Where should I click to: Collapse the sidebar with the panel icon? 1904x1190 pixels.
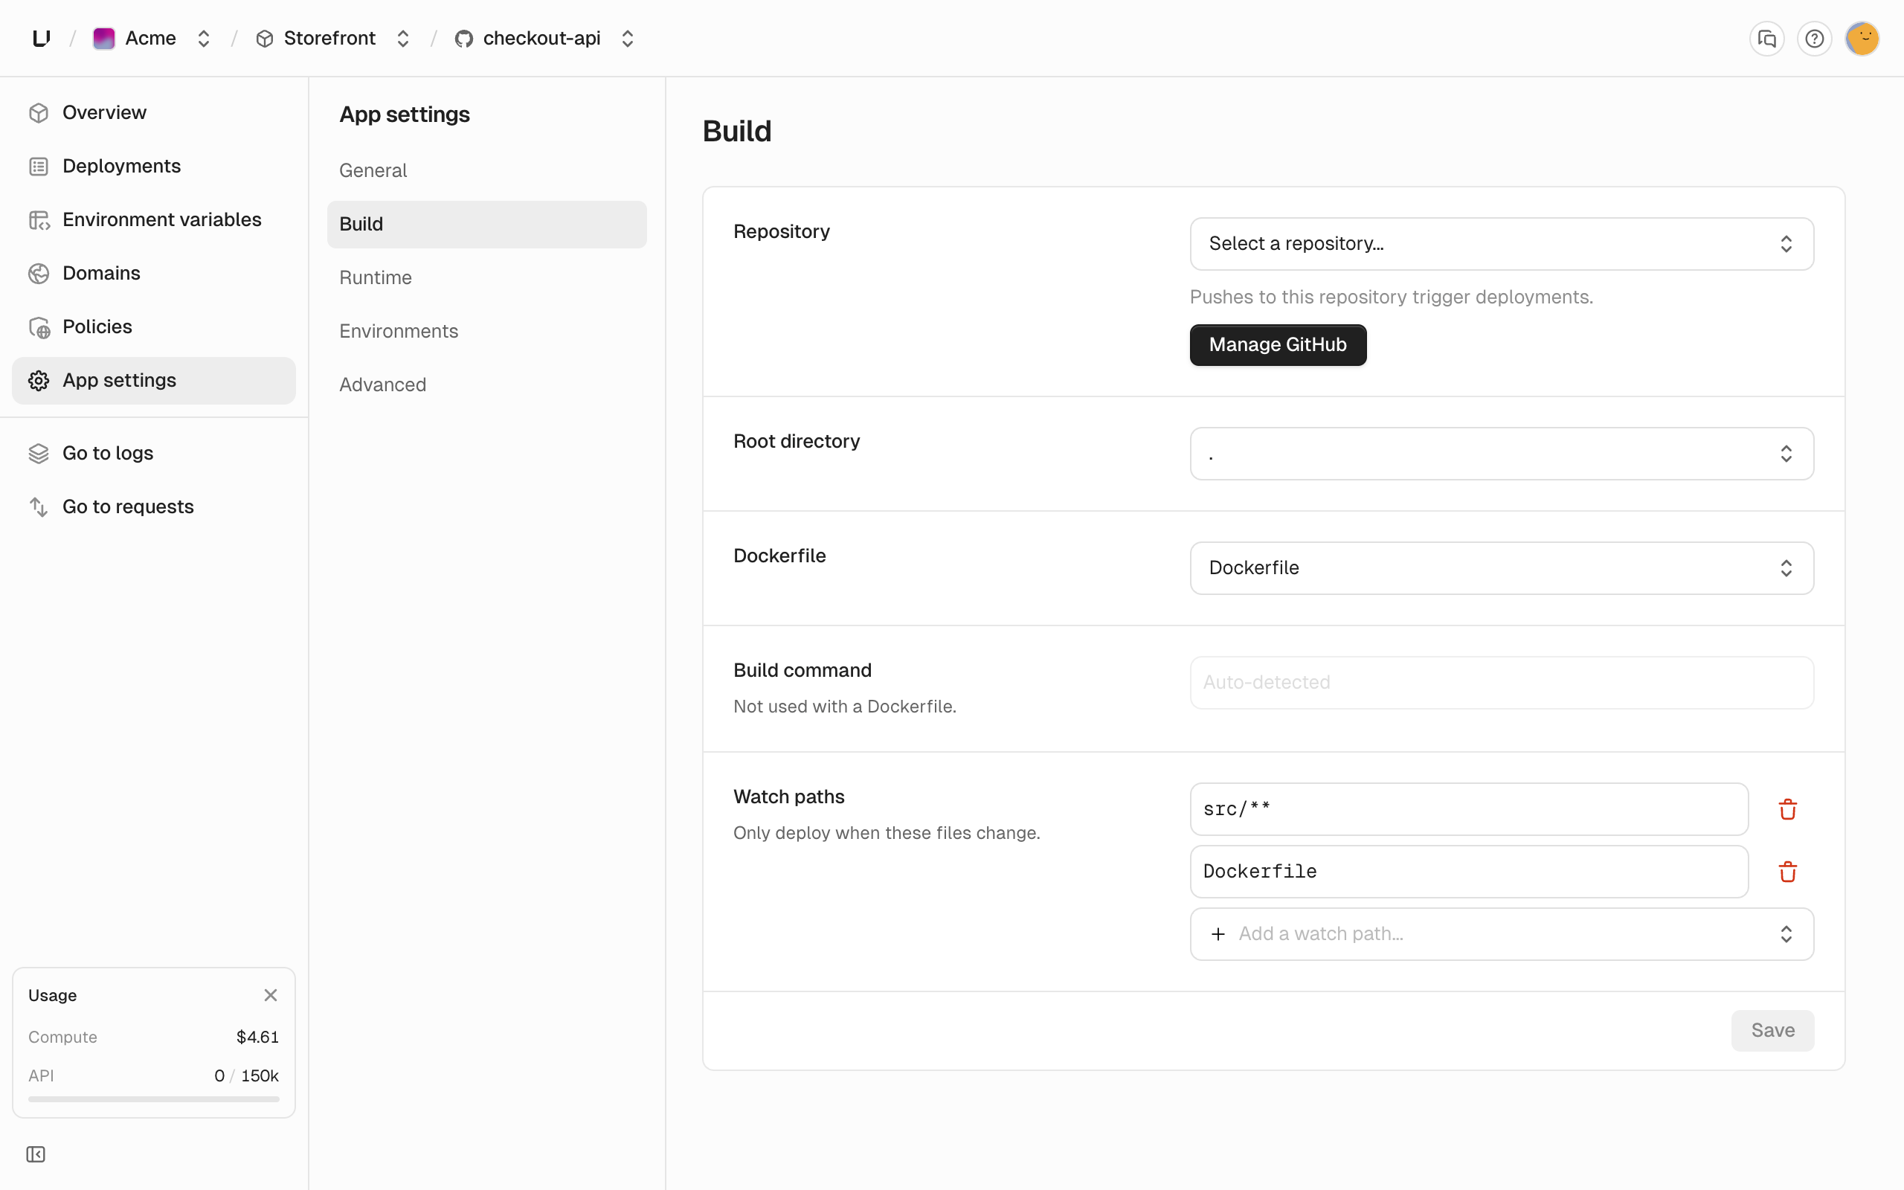[x=36, y=1154]
